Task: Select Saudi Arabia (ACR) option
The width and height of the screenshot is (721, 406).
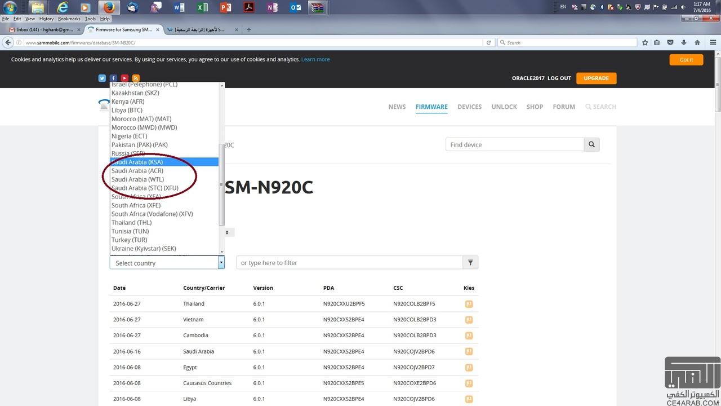Action: click(164, 170)
